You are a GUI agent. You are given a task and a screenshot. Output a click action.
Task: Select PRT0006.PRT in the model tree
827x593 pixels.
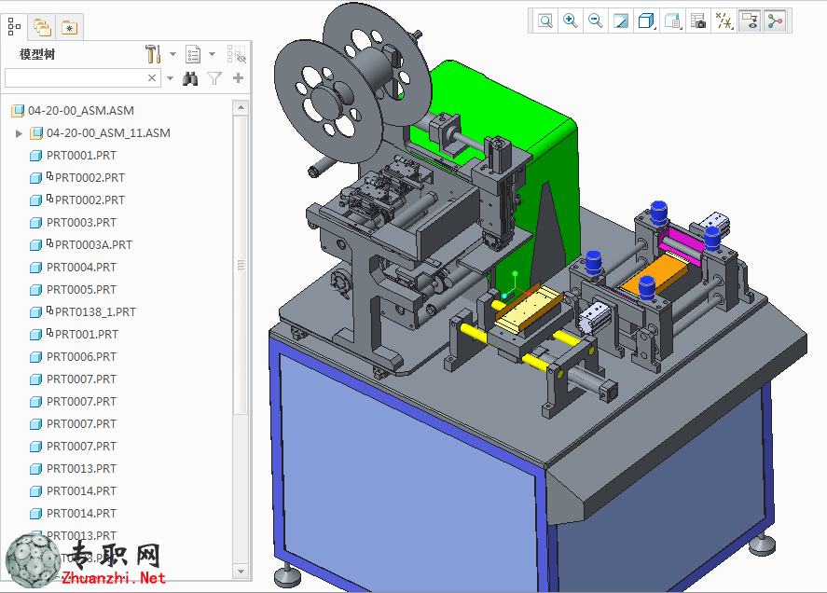point(81,357)
